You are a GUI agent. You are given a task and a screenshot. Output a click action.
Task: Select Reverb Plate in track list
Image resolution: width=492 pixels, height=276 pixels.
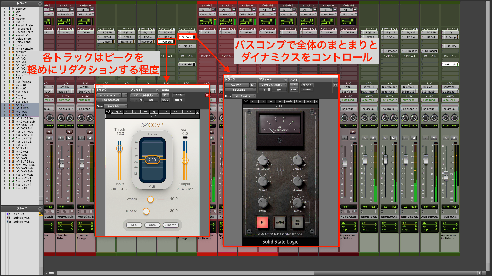click(x=24, y=25)
